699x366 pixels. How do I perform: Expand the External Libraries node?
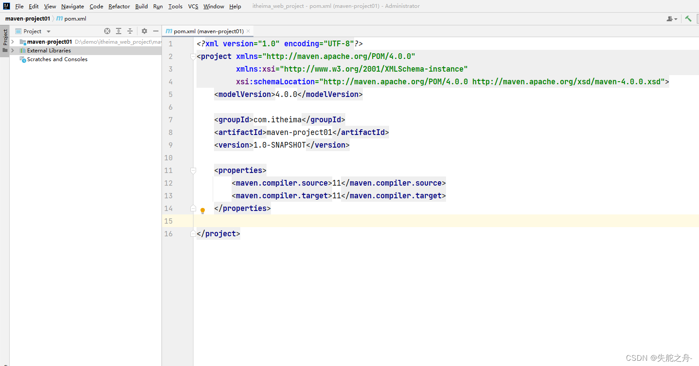pos(13,51)
